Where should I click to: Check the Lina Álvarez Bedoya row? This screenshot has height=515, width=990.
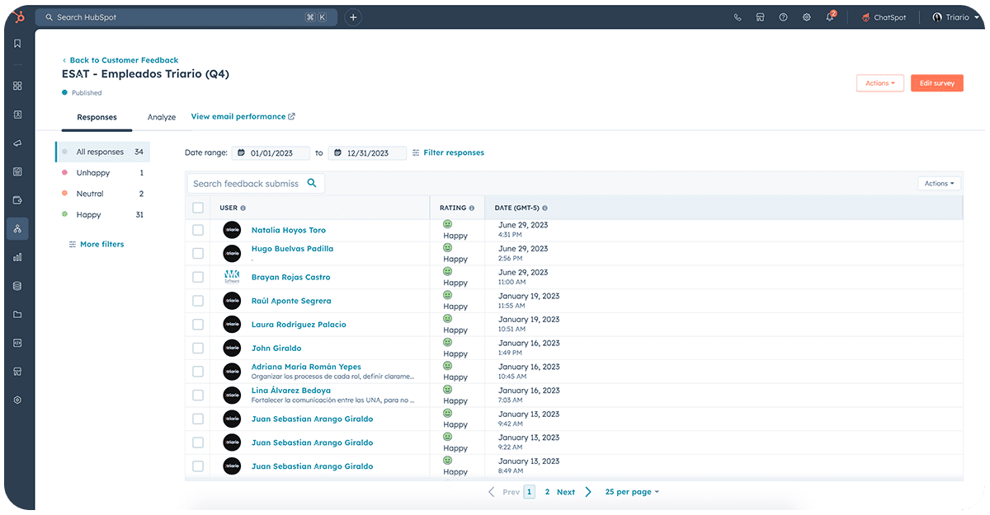click(198, 395)
